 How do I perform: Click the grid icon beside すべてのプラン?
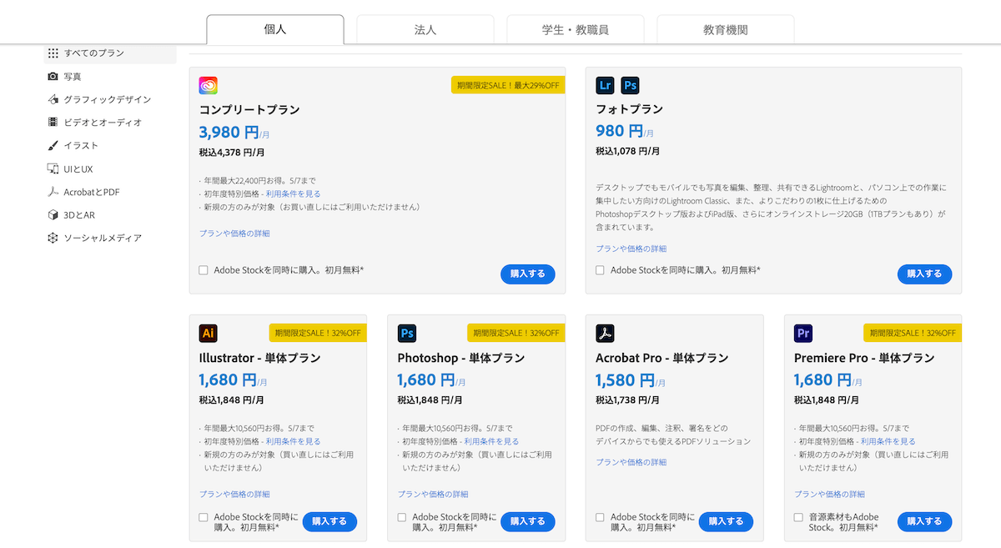point(53,53)
